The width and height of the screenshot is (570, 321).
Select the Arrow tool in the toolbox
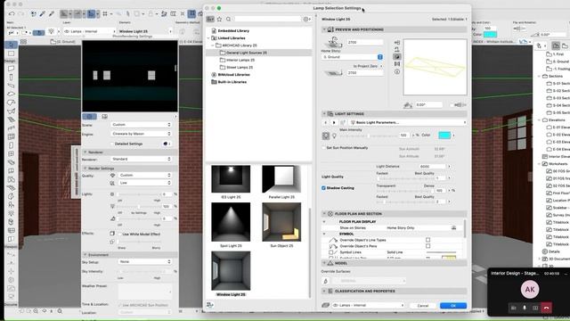pos(11,45)
